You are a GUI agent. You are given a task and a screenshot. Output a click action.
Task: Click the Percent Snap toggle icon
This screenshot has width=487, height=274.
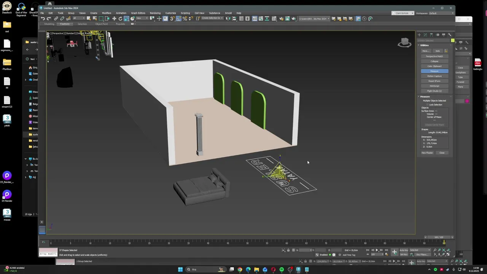[185, 19]
